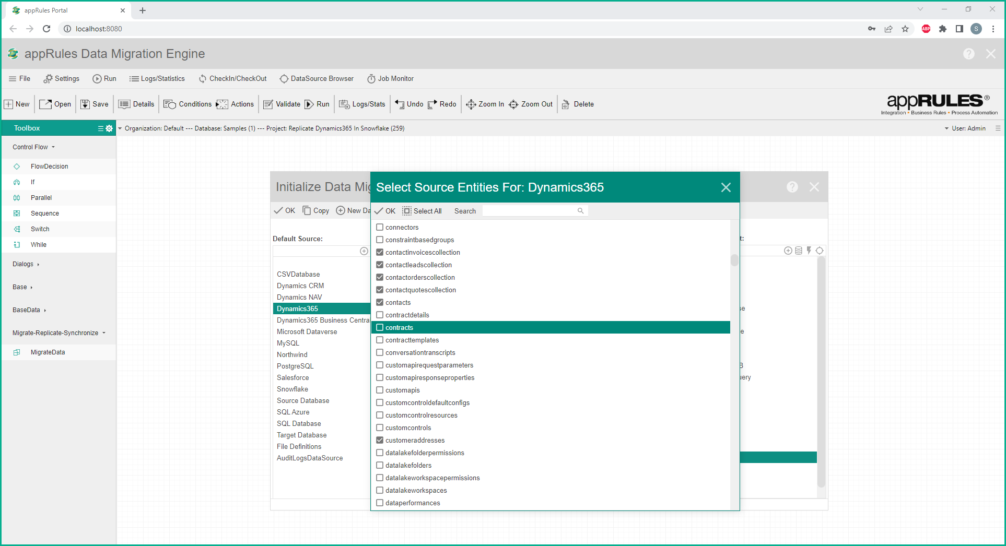
Task: Collapse Migrate-Replicate-Synchronize section
Action: pos(59,333)
